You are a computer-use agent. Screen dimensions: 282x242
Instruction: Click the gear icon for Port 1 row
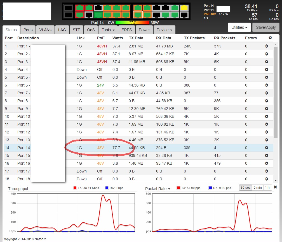point(267,46)
